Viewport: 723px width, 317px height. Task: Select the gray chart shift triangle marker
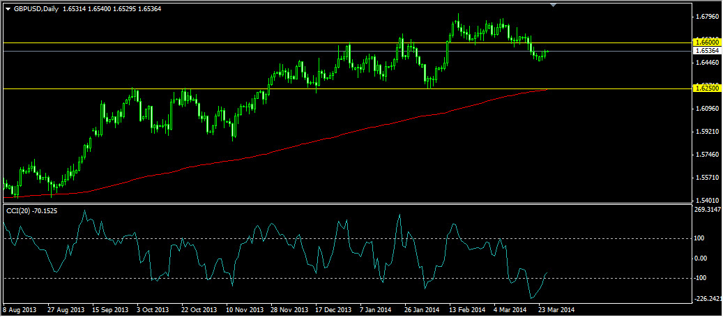[554, 5]
